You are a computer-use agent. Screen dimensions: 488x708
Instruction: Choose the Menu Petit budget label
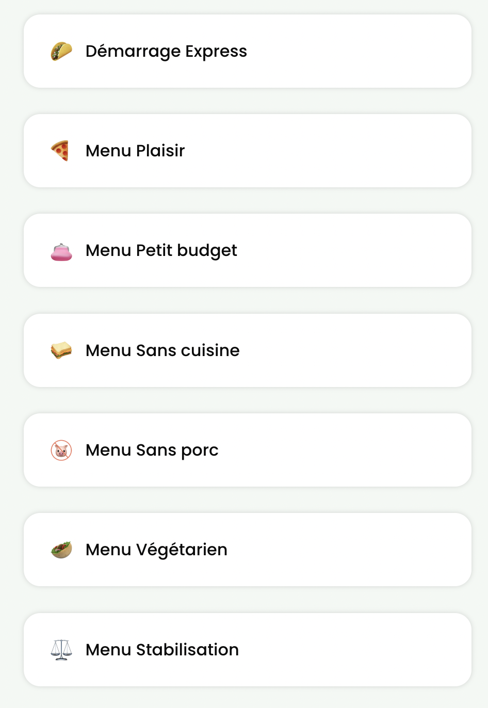[161, 251]
